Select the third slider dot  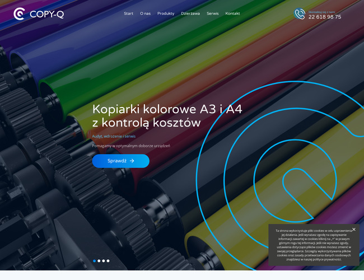[x=103, y=261]
